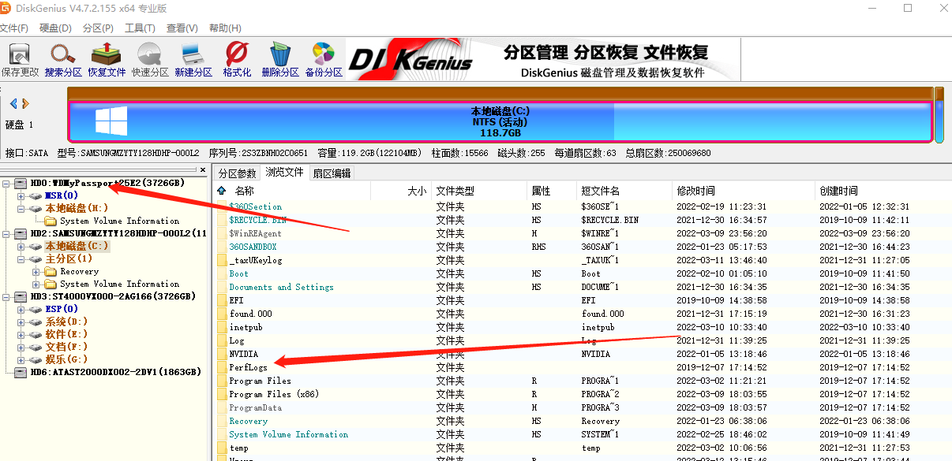Select the 娱乐(G:) label in the disk tree
This screenshot has height=461, width=952.
[66, 359]
